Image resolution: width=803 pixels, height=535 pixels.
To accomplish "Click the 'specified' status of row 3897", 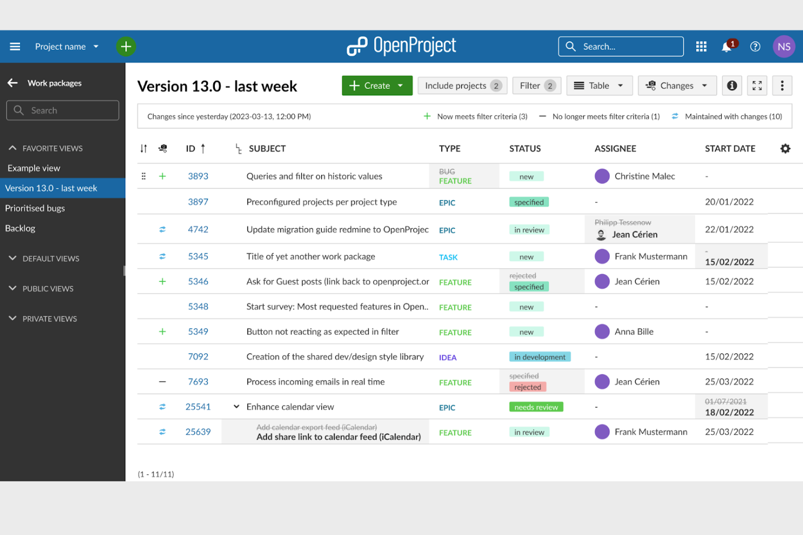I will (529, 202).
